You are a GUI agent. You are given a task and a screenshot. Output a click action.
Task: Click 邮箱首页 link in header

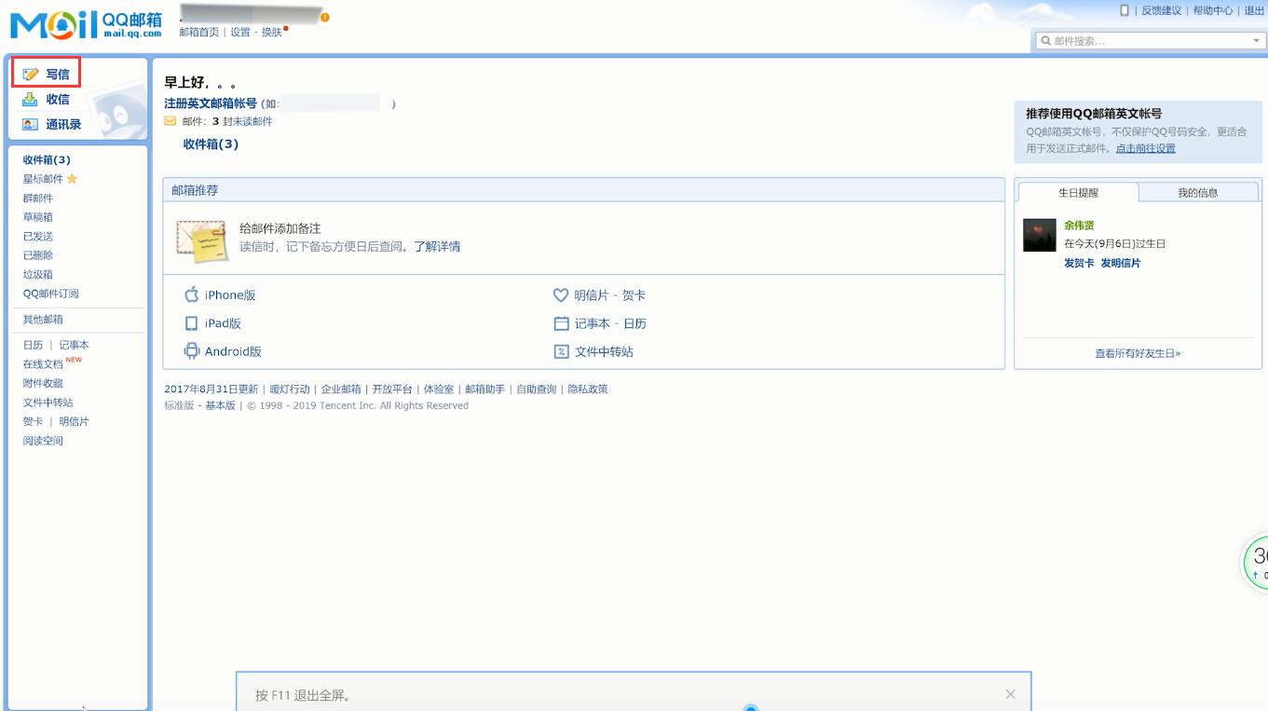coord(199,32)
